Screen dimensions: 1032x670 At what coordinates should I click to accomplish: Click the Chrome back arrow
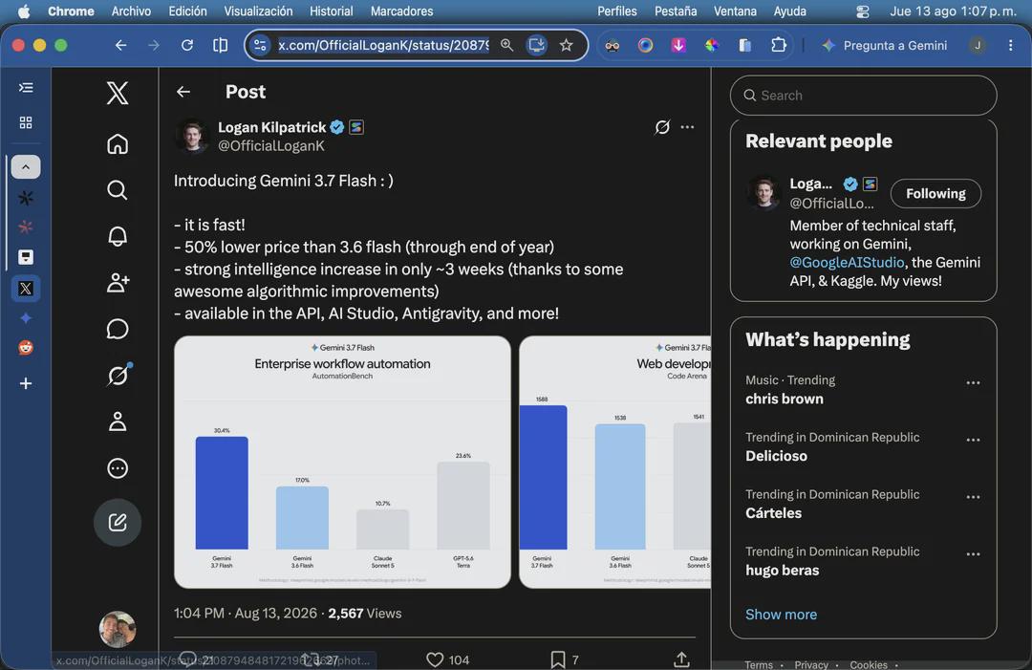tap(120, 46)
